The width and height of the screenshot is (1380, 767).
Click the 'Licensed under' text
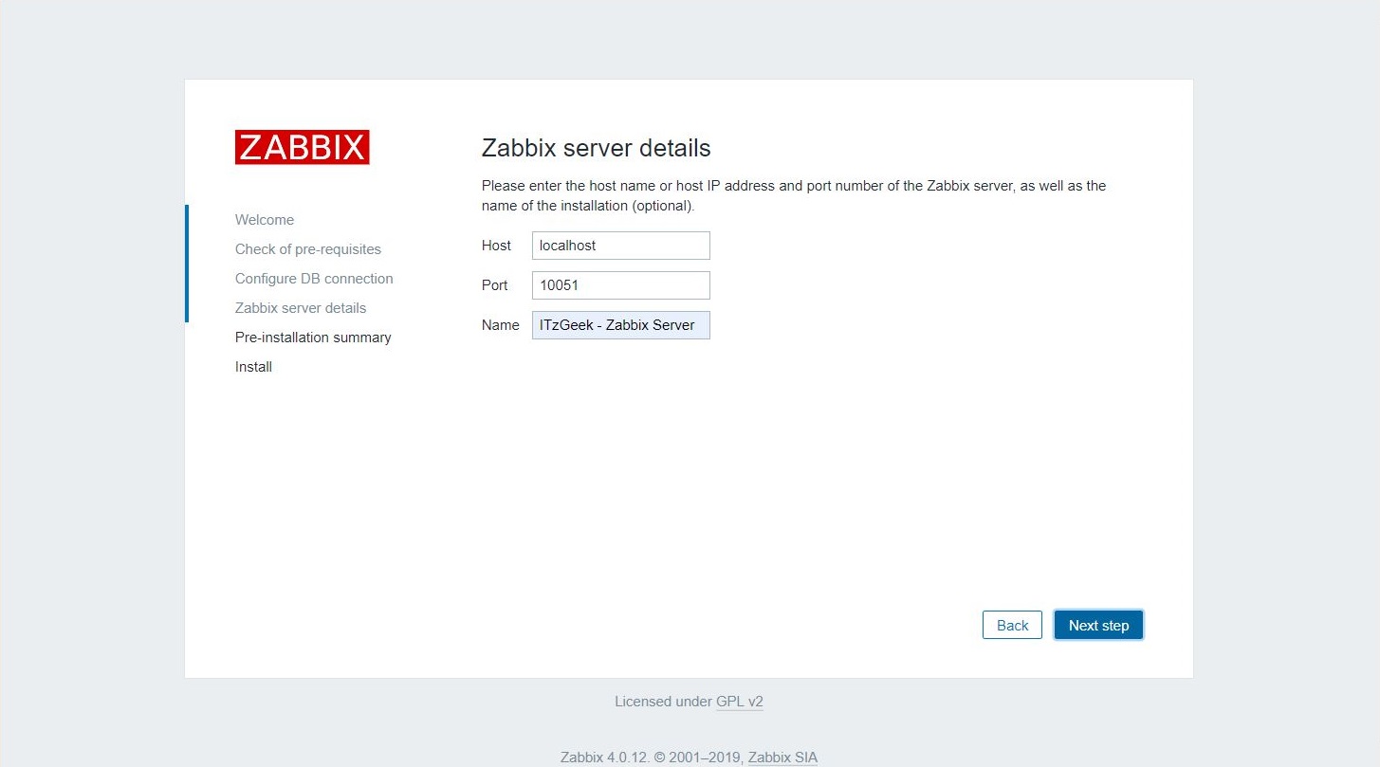pos(663,703)
